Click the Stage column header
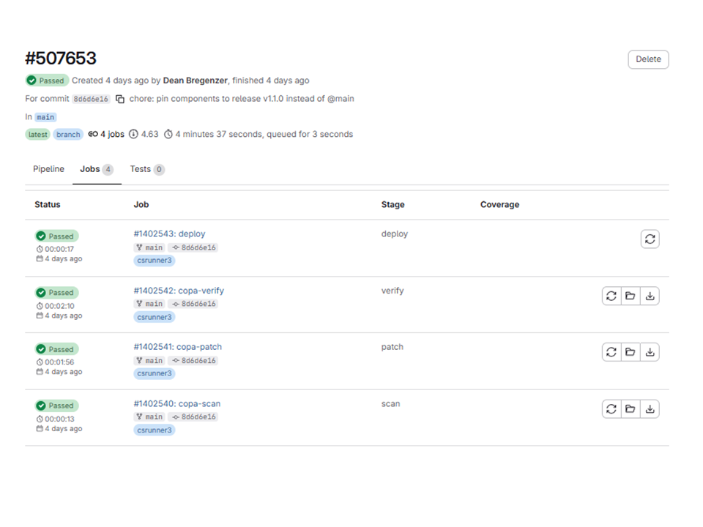Image resolution: width=703 pixels, height=527 pixels. (393, 204)
